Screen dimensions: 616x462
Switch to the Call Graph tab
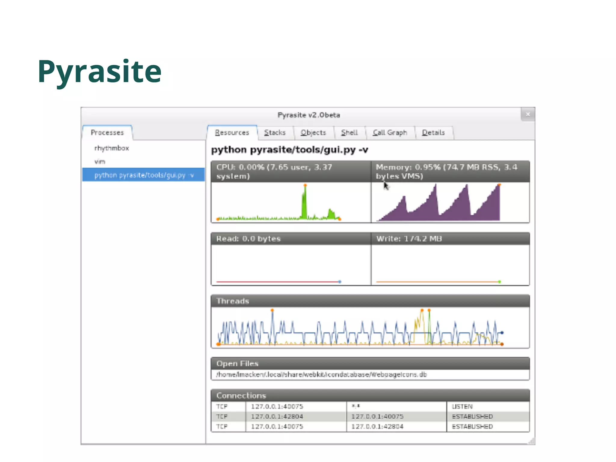click(x=390, y=133)
